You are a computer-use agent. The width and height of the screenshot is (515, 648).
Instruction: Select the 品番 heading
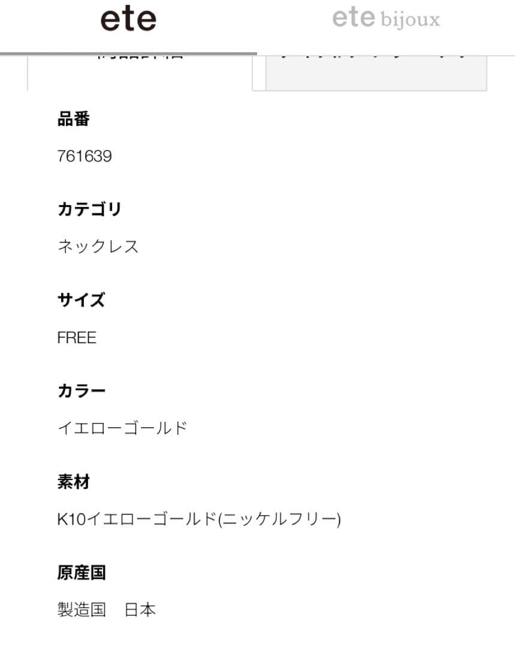point(73,119)
